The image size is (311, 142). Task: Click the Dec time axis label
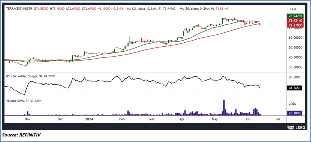(x=60, y=119)
